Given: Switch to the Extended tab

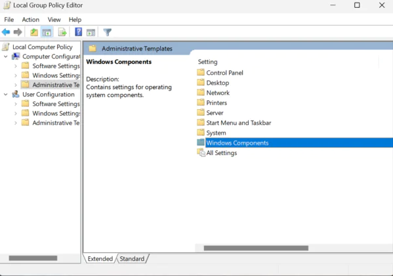Looking at the screenshot, I should (x=100, y=259).
